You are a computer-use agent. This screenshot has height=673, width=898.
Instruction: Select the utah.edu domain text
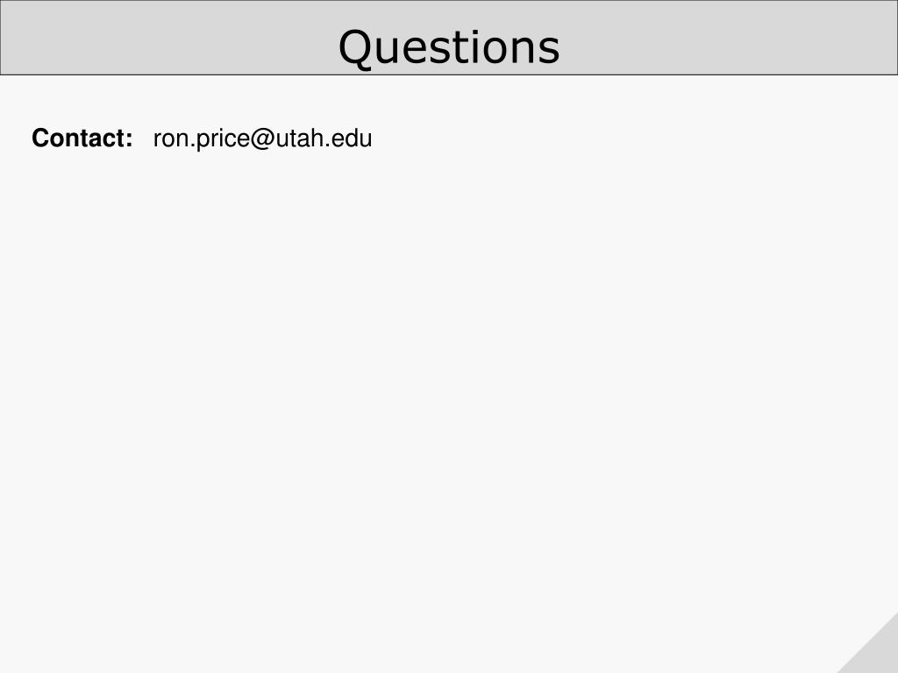[x=324, y=138]
